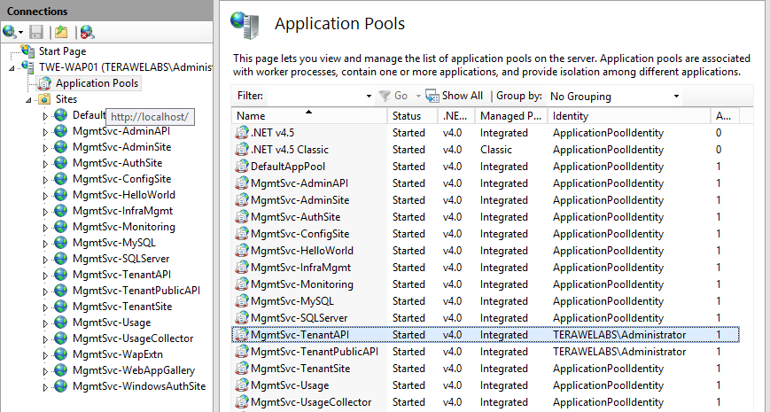Click the MgmtSvc-MySQL site globe icon
This screenshot has height=412, width=770.
point(60,243)
